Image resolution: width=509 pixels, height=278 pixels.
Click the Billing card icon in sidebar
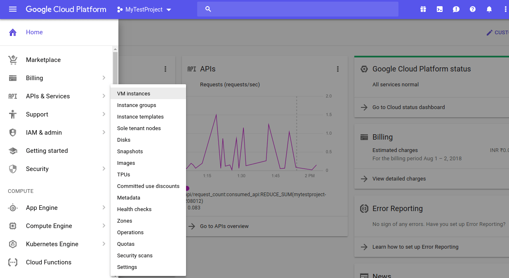(13, 78)
